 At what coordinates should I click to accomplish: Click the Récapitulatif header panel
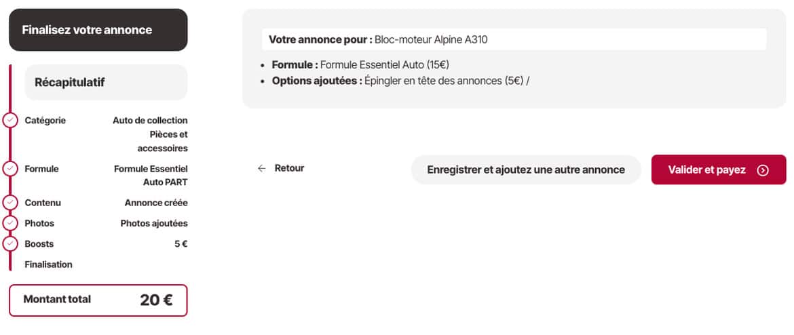tap(106, 83)
